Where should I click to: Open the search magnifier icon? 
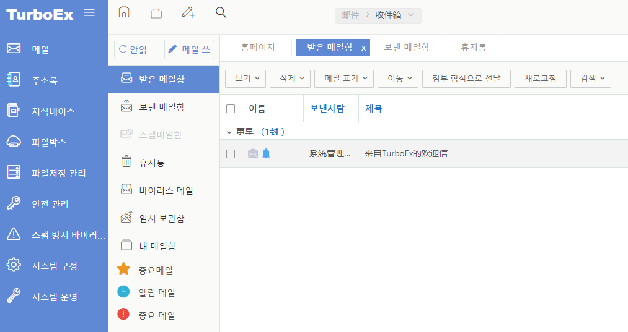(x=221, y=12)
